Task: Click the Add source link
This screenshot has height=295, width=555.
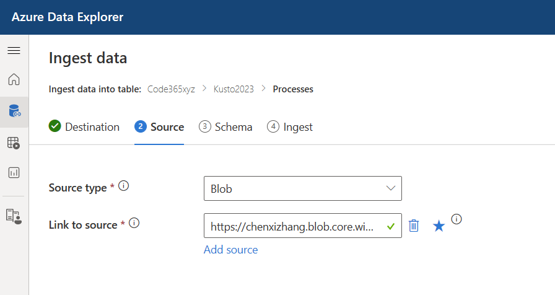Action: [231, 250]
